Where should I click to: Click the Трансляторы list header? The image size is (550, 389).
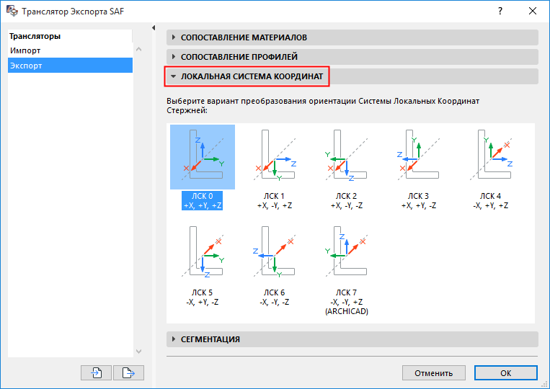pos(70,36)
